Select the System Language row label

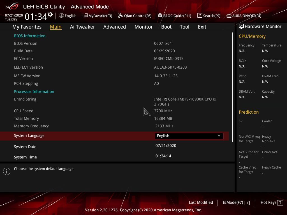(x=29, y=136)
